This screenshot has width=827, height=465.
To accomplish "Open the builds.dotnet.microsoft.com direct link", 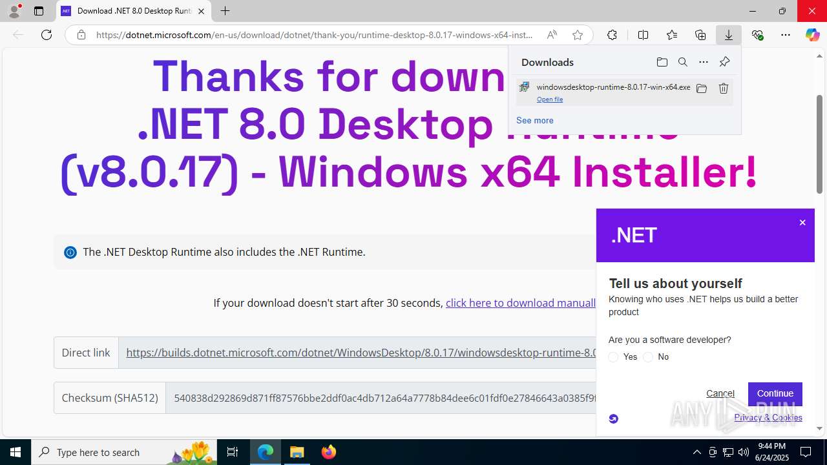I will pos(361,353).
